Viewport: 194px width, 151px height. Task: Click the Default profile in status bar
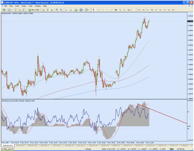[x=88, y=149]
